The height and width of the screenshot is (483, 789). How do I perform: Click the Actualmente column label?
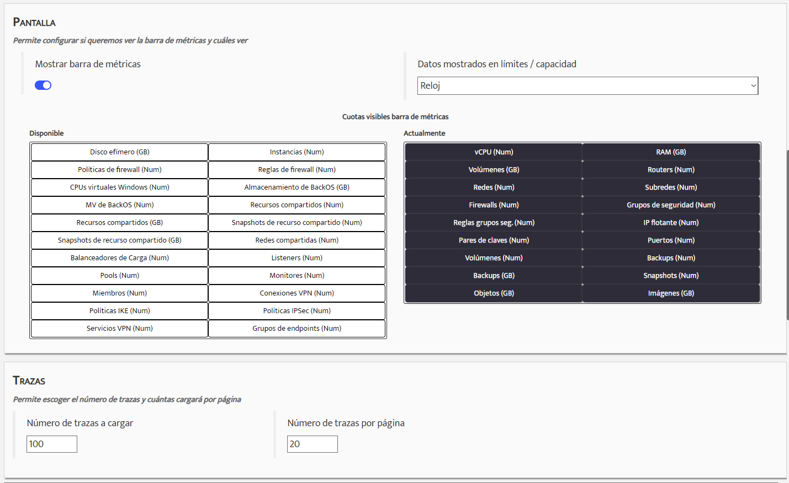click(424, 133)
